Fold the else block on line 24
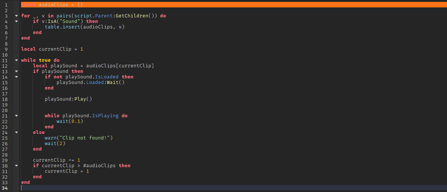447x192 pixels. [x=16, y=132]
